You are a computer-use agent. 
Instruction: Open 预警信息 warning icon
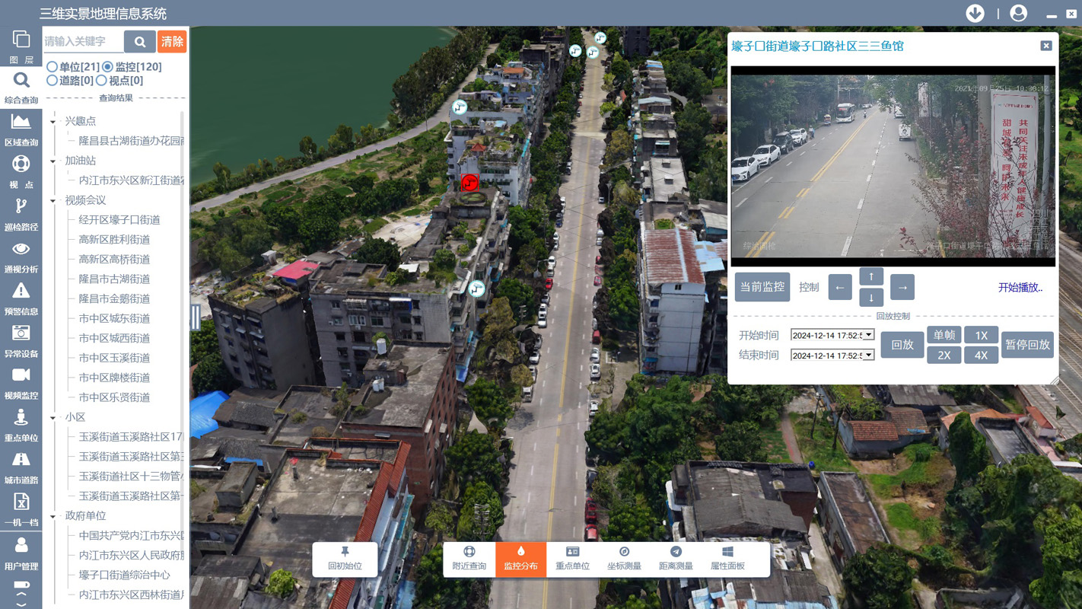click(x=21, y=299)
